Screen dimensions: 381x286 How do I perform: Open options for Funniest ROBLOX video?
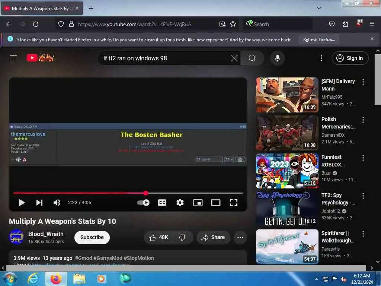[363, 158]
